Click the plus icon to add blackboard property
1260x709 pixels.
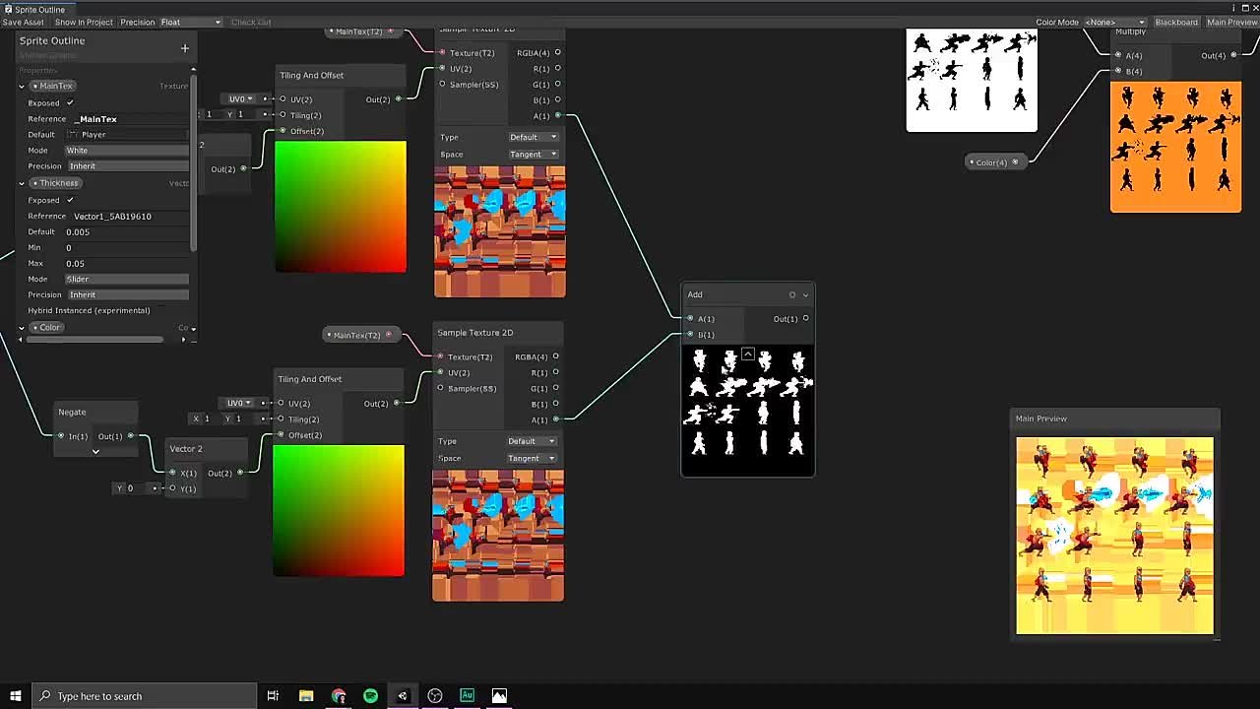pos(184,47)
